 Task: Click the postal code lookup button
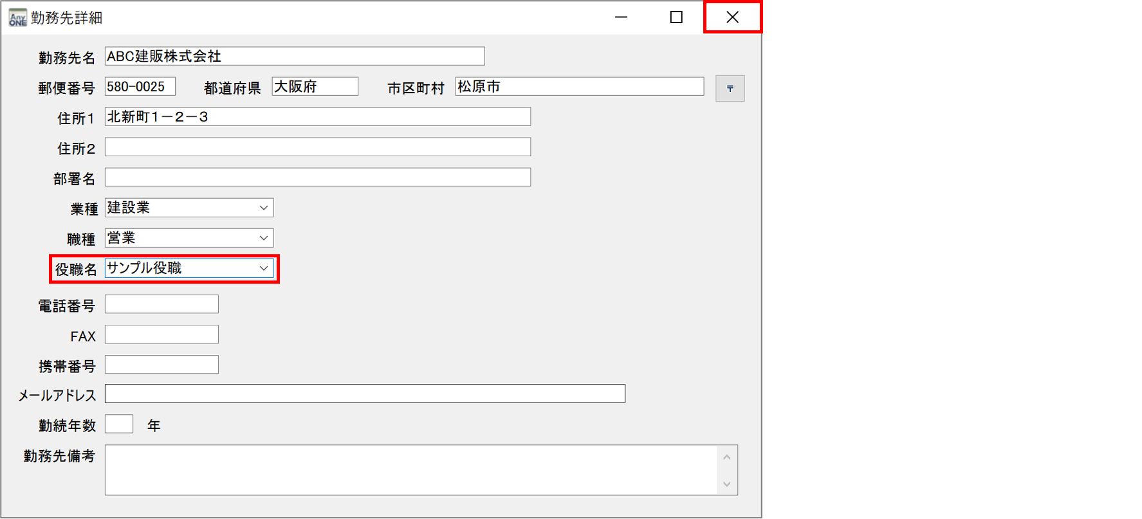tap(730, 89)
